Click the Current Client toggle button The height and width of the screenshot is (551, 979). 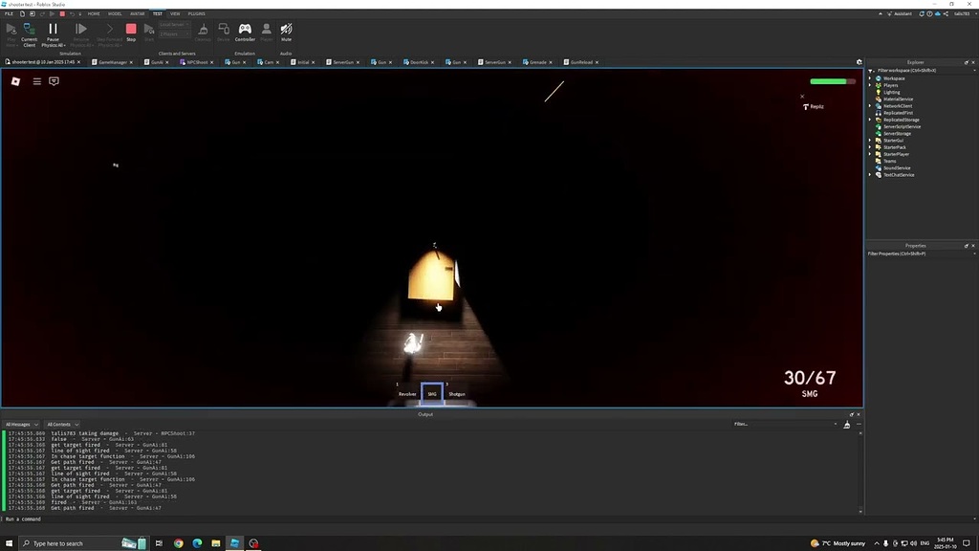[30, 35]
